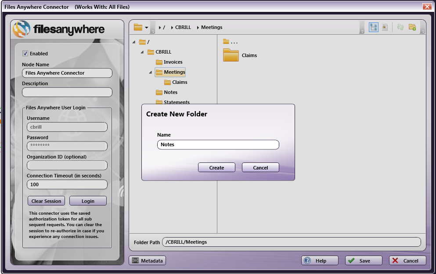436x274 pixels.
Task: Select Claims subfolder in tree
Action: [x=176, y=83]
